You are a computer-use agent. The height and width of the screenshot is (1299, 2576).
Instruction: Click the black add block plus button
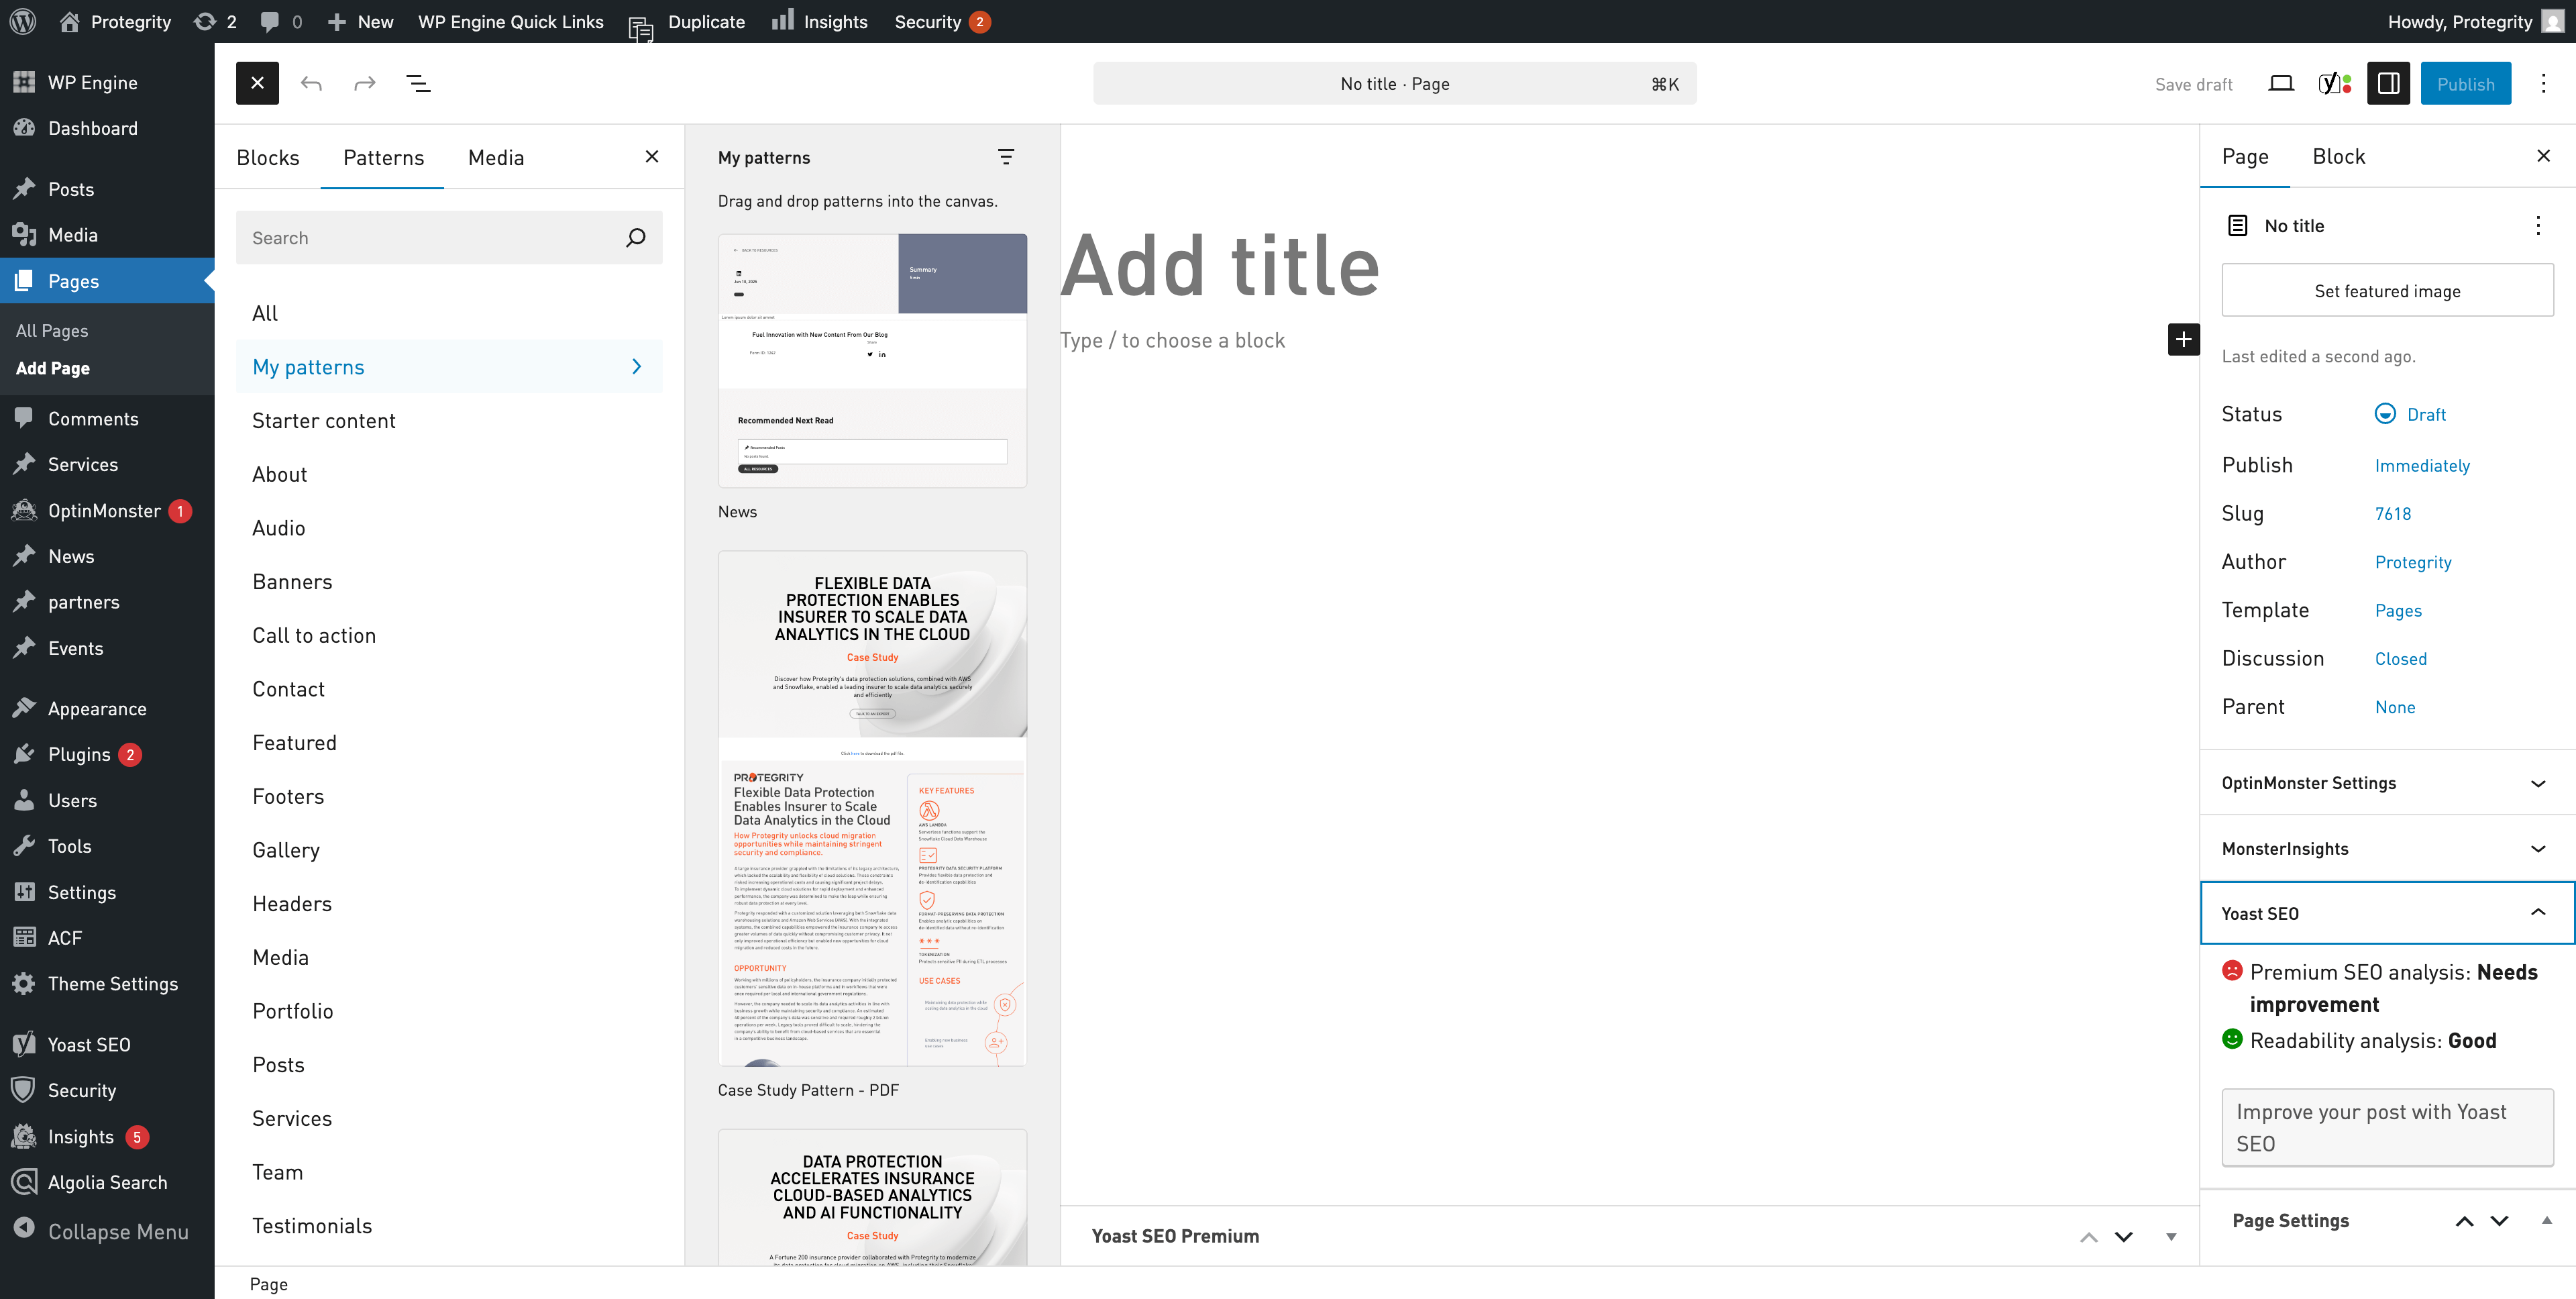coord(2183,340)
